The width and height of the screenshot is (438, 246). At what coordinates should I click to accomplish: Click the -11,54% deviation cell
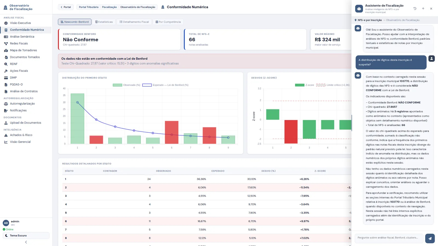(x=304, y=188)
